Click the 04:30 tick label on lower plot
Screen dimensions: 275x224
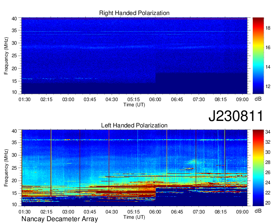(x=112, y=212)
